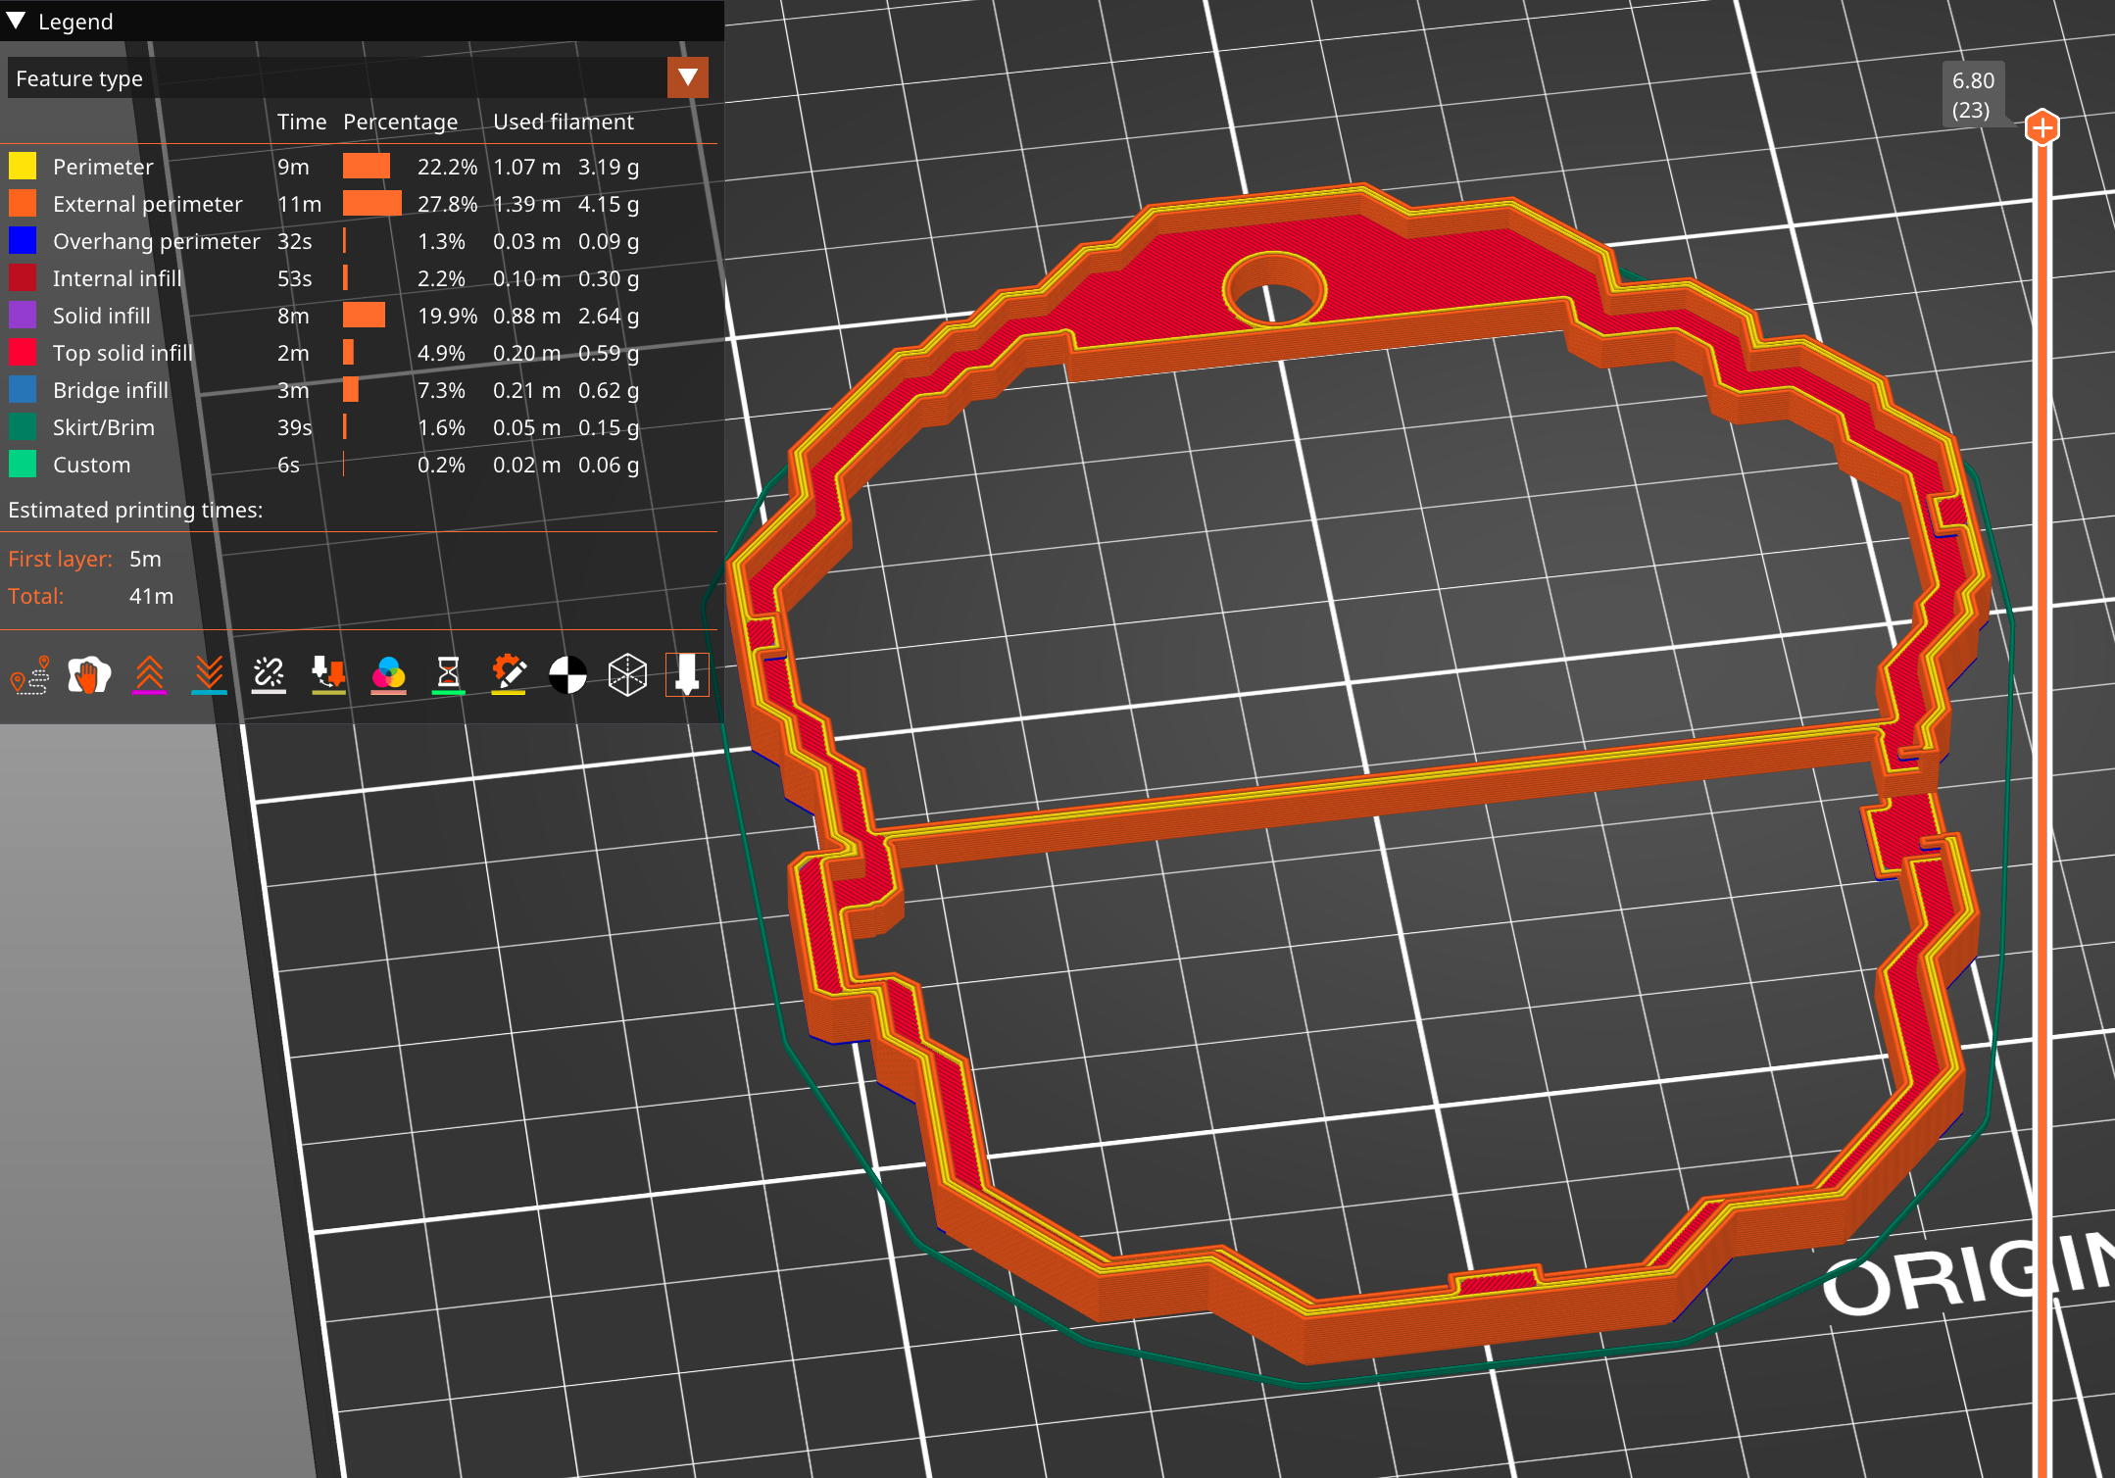Click the Custom feature label
Screen dimensions: 2115x1478
click(x=91, y=465)
